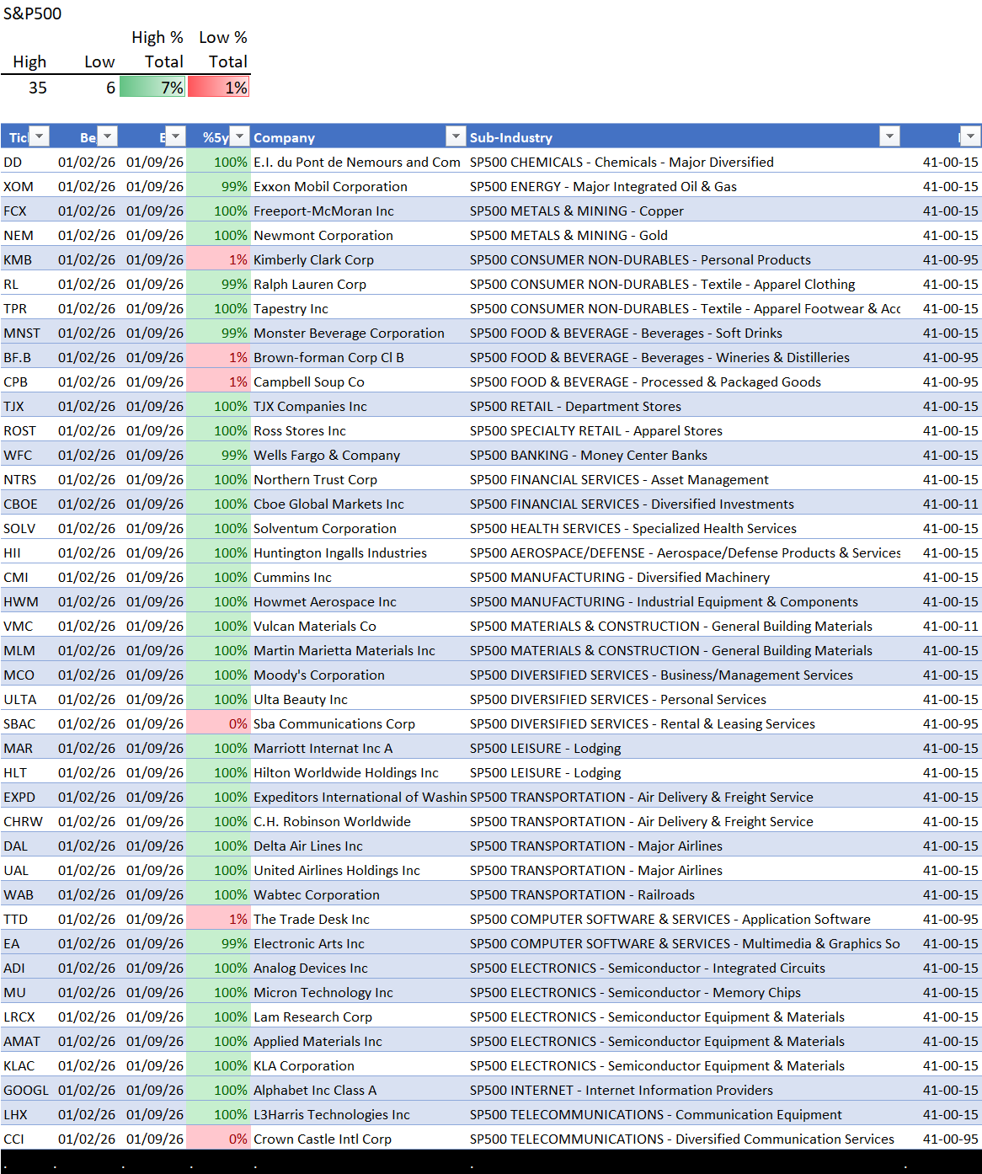The height and width of the screenshot is (1174, 982).
Task: Click Campbell Soup Co company cell
Action: point(359,382)
